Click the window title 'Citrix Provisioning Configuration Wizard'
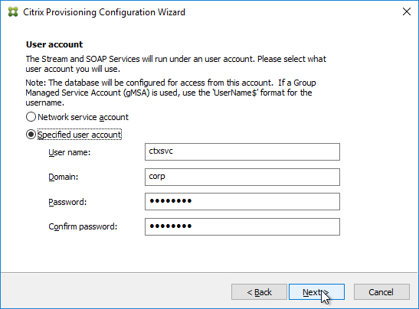Image resolution: width=419 pixels, height=309 pixels. tap(104, 12)
